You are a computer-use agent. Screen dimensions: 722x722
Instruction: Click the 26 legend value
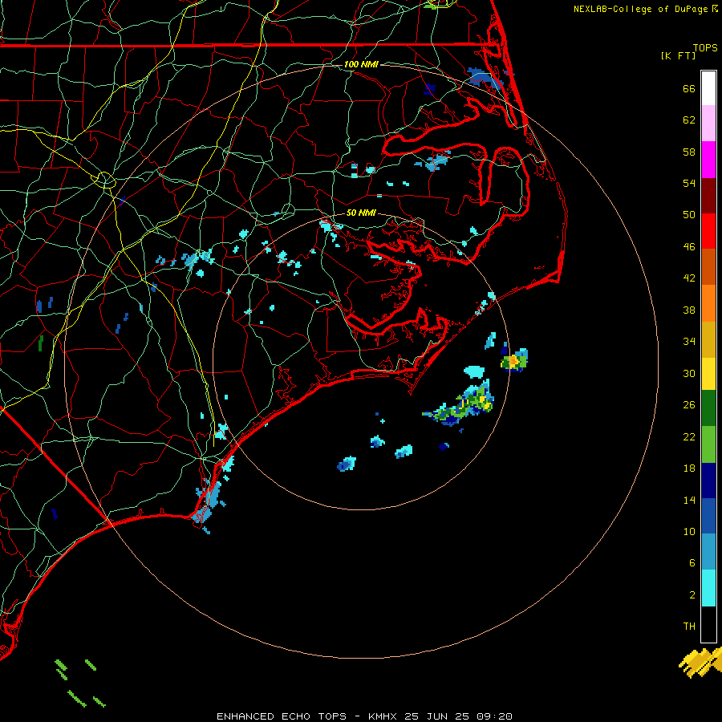689,405
